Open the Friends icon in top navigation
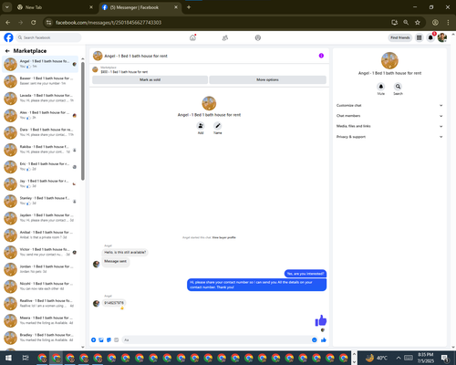456x365 pixels. click(x=225, y=37)
